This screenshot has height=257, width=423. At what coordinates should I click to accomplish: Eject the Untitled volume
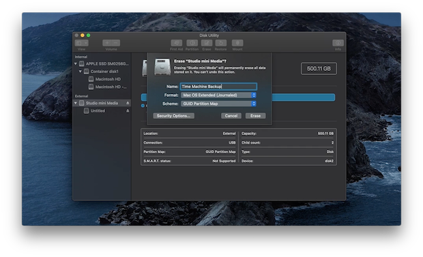(x=128, y=111)
